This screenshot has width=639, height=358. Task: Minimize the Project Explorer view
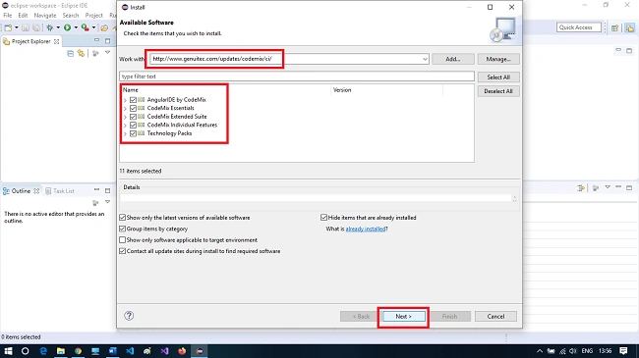[x=96, y=40]
